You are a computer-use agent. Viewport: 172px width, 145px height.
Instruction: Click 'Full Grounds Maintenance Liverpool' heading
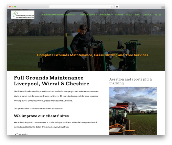(x=52, y=81)
